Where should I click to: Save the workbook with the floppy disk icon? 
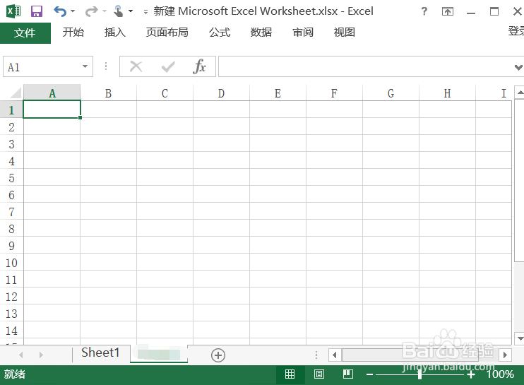[x=37, y=11]
